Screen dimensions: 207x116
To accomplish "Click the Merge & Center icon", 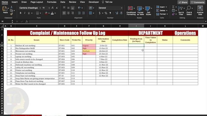I will (x=91, y=13).
